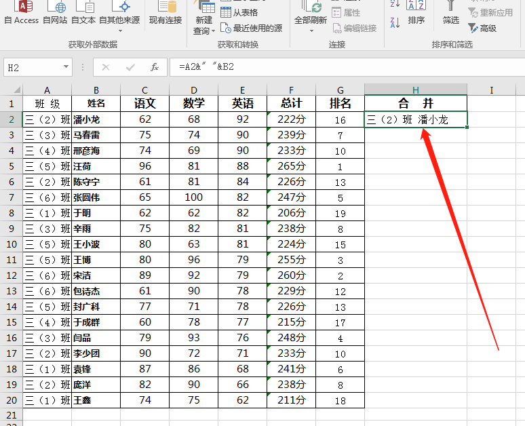
Task: Import data via 自文本 icon
Action: tap(83, 14)
